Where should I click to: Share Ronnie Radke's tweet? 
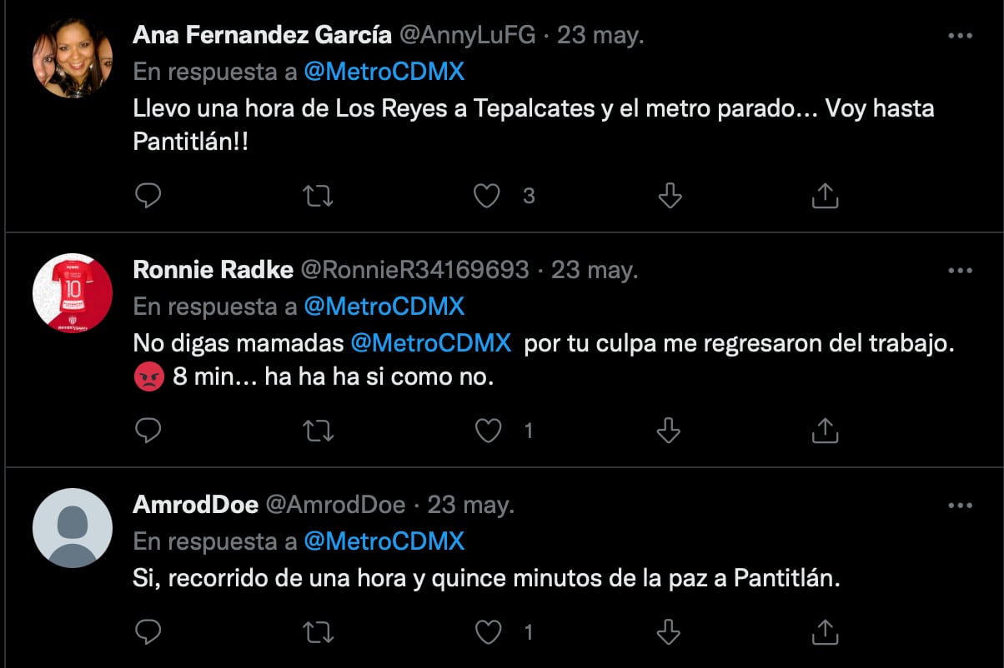click(x=824, y=431)
